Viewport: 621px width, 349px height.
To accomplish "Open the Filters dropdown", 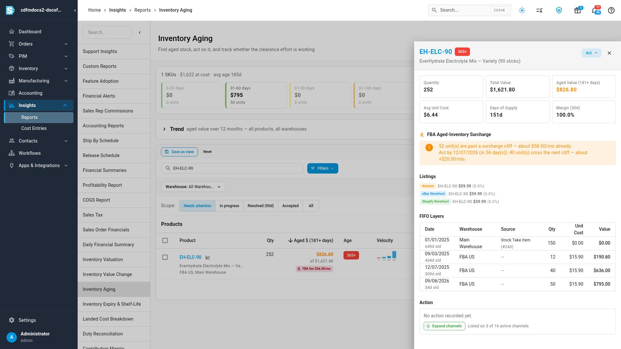I will (x=323, y=168).
